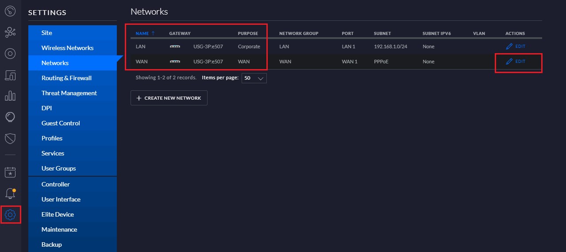Open the Topology map icon

(x=10, y=32)
